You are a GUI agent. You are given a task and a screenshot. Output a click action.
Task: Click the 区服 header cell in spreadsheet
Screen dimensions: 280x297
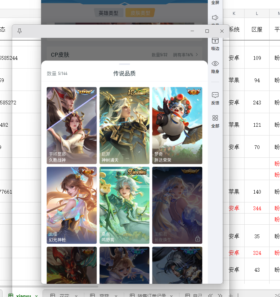tap(257, 29)
